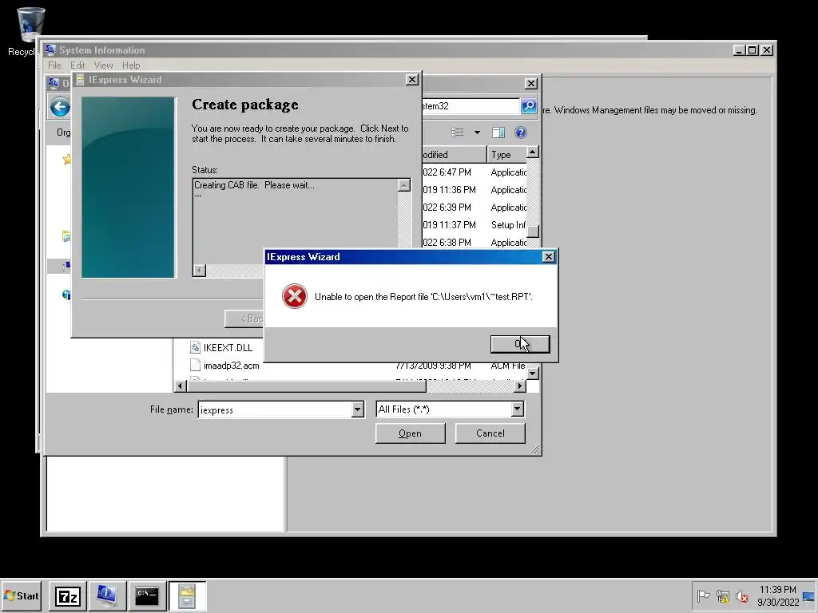Open the view options dropdown arrow

click(x=477, y=132)
